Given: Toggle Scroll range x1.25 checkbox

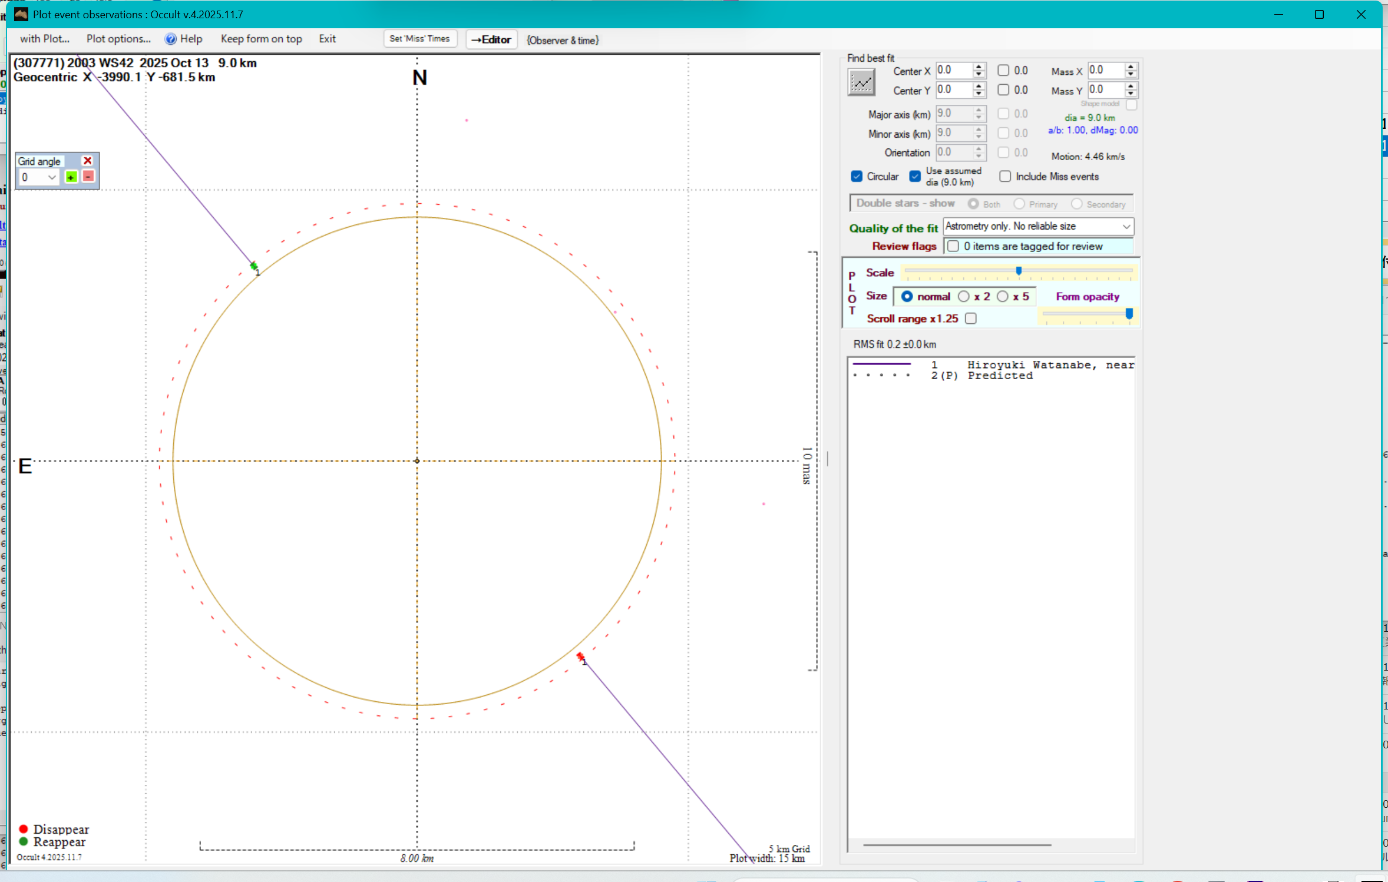Looking at the screenshot, I should point(971,319).
